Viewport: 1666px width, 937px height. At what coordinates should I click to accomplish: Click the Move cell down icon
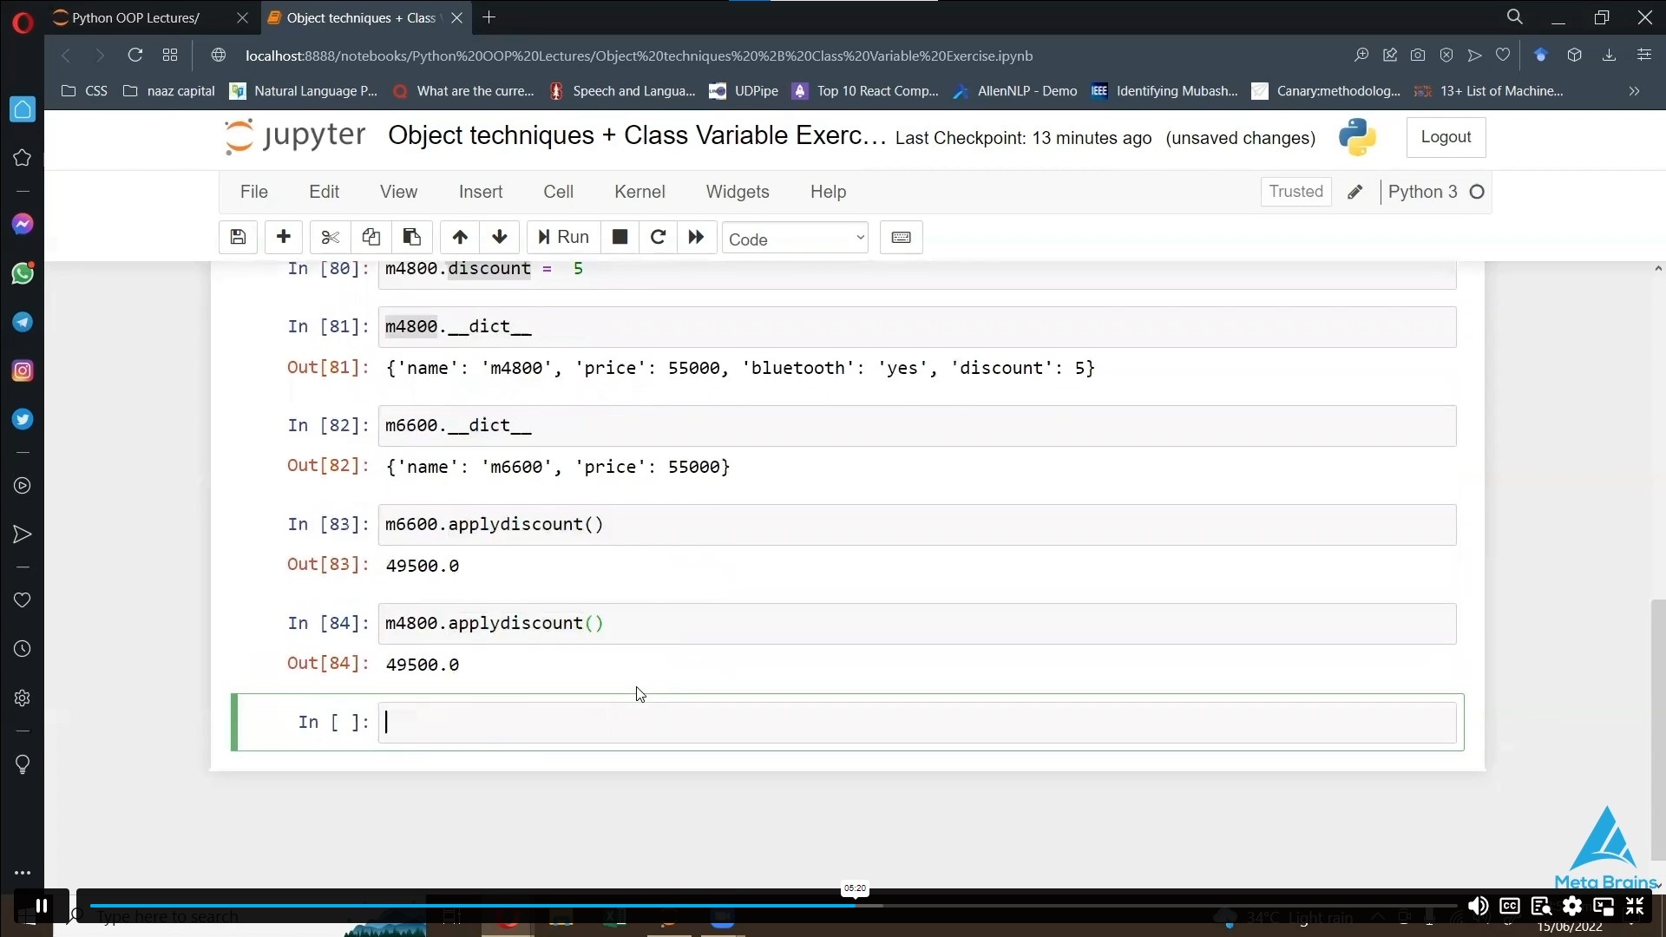499,237
